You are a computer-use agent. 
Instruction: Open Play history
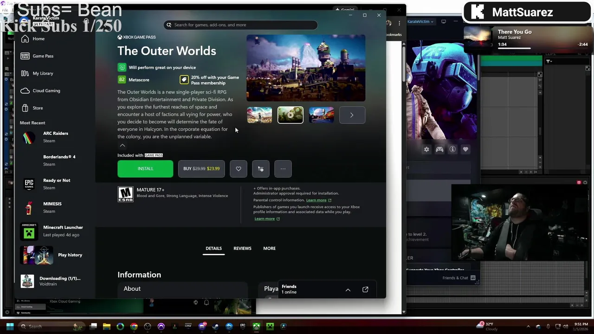coord(56,255)
